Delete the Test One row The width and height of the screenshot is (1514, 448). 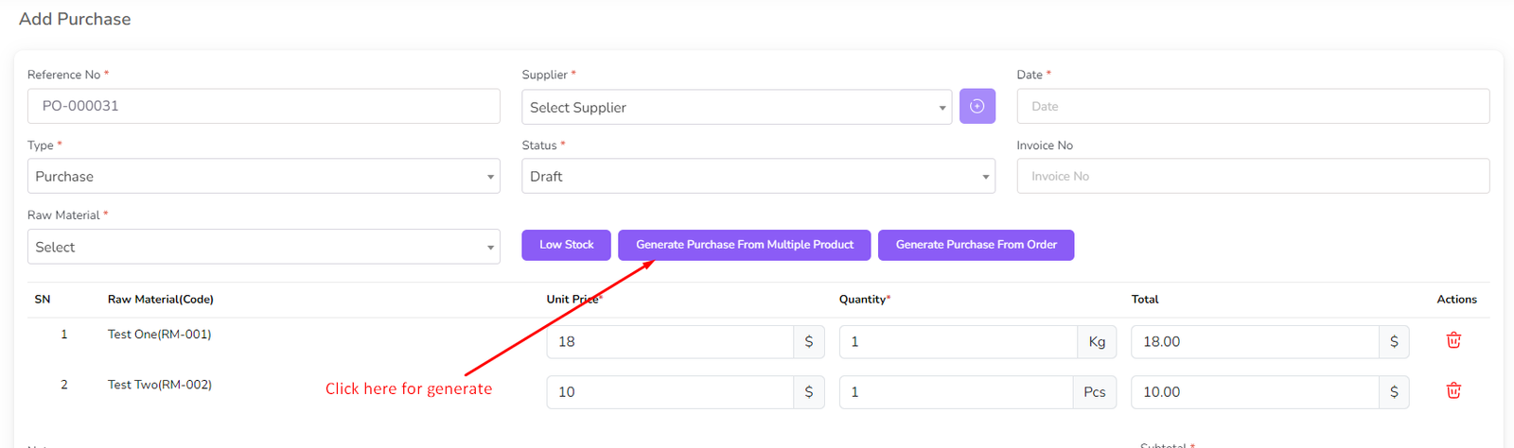1453,340
